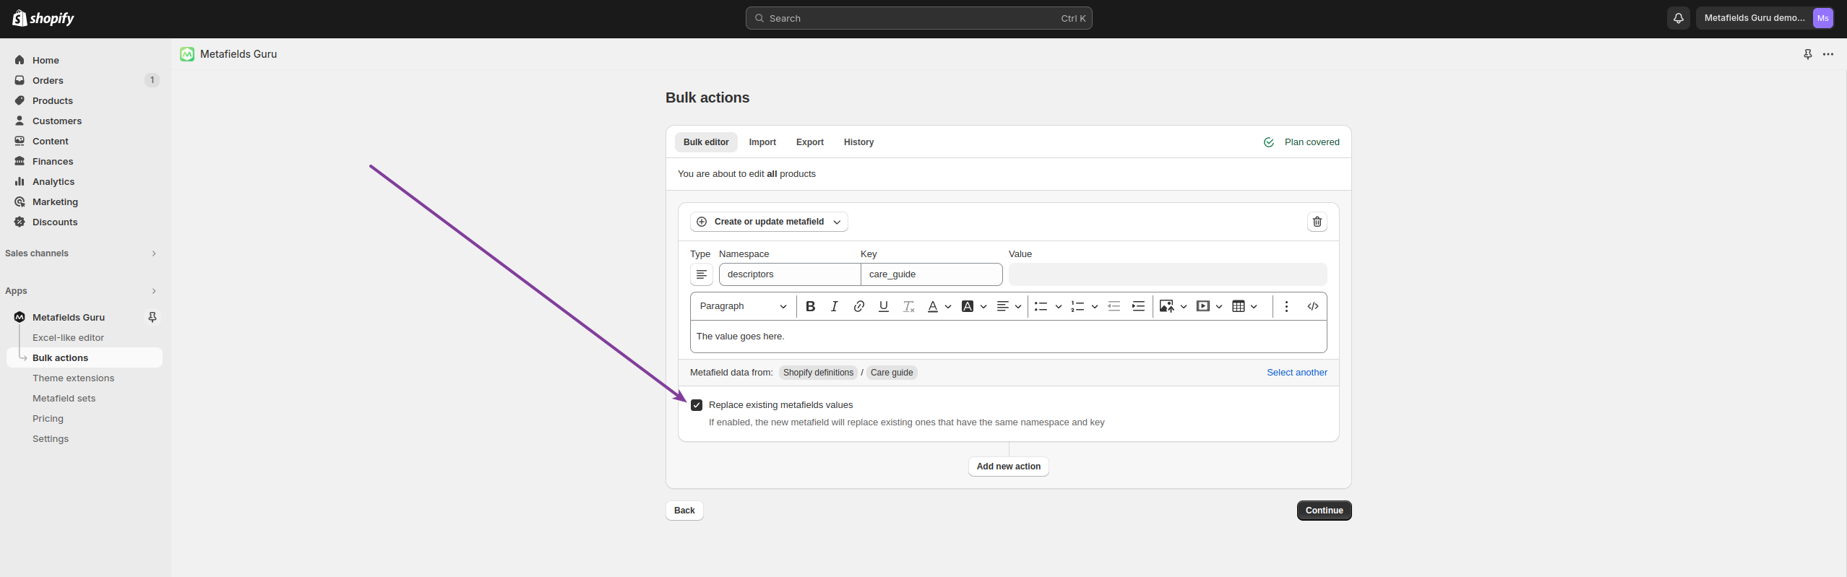Expand the insert media dropdown arrow
The width and height of the screenshot is (1847, 577).
(1219, 306)
